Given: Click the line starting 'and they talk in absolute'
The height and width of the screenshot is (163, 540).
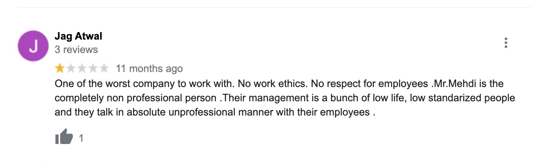Looking at the screenshot, I should 215,112.
